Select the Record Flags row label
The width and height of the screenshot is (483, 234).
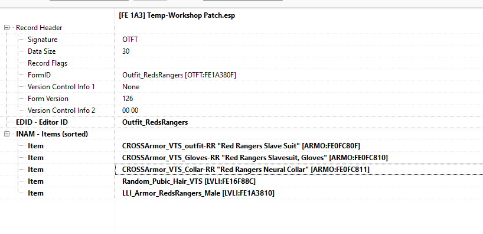(x=47, y=63)
